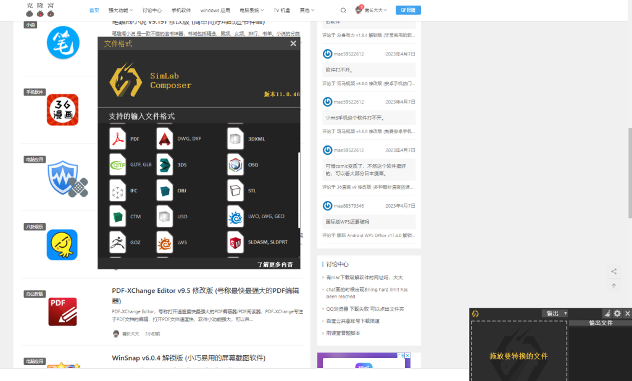
Task: Click the broom clear icon in converter panel
Action: point(607,313)
